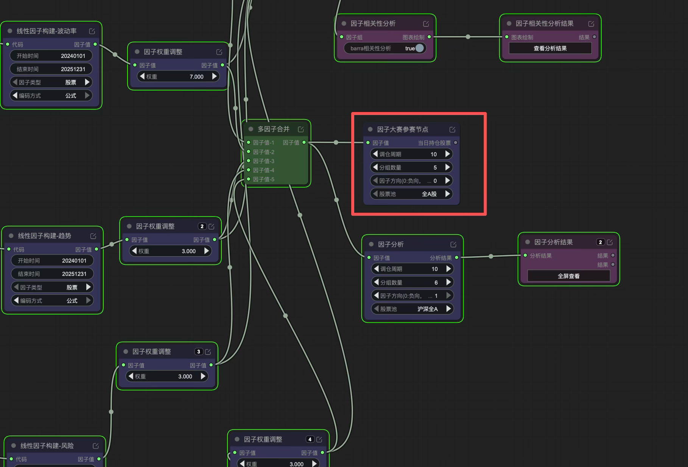Step 因子类型 option forward in 线性因子构建-波动率 node

point(87,82)
